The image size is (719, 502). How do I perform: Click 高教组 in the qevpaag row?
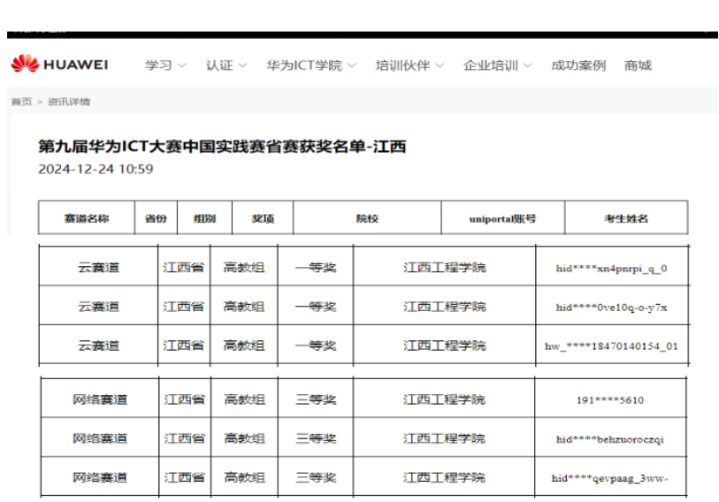(244, 477)
